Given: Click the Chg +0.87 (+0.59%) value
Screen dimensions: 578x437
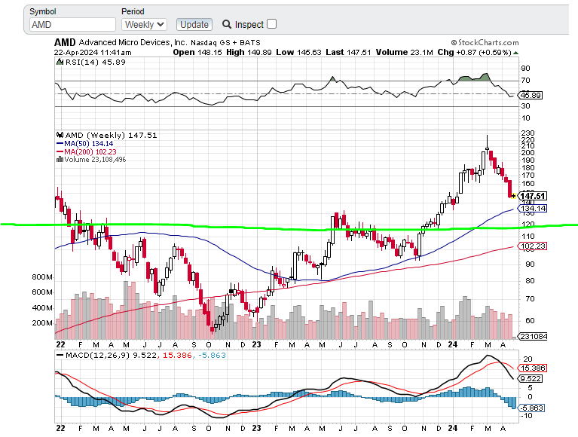Looking at the screenshot, I should [475, 53].
